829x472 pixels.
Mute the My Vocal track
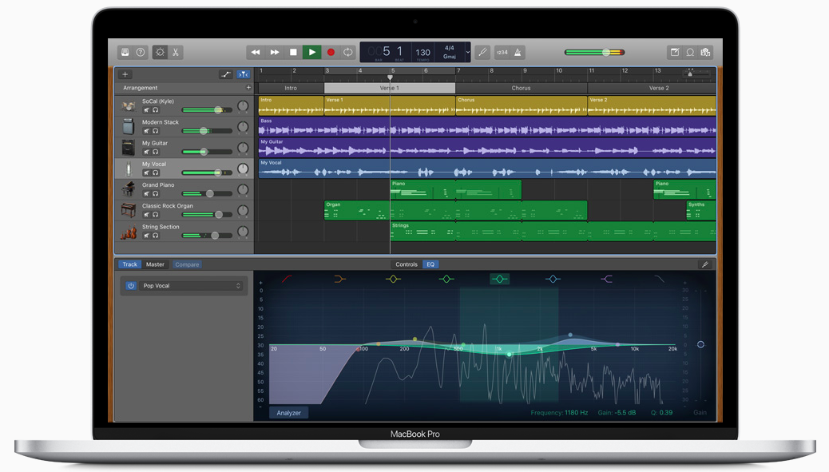(x=147, y=173)
